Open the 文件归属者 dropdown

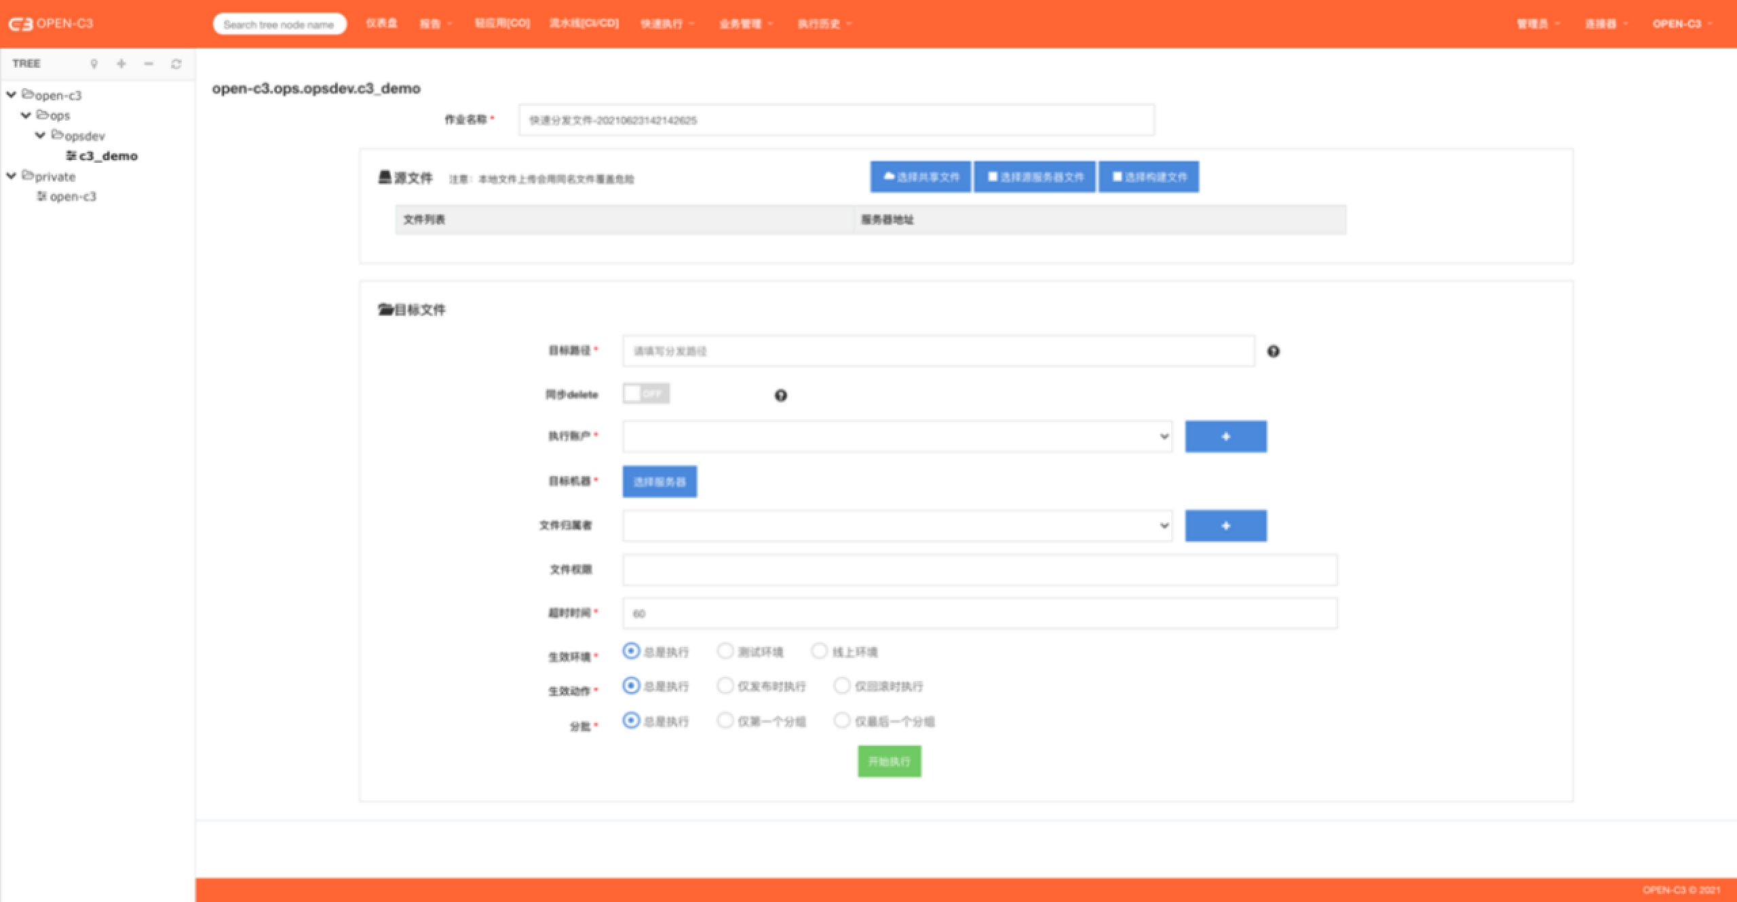[897, 526]
